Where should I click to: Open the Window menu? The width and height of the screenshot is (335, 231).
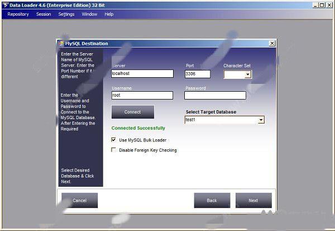pos(89,14)
